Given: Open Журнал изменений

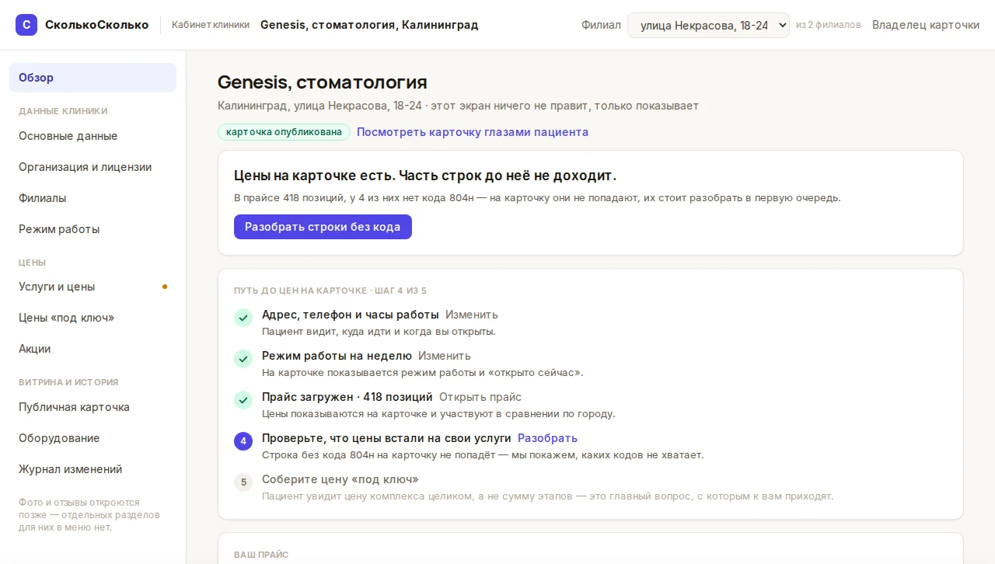Looking at the screenshot, I should tap(93, 469).
